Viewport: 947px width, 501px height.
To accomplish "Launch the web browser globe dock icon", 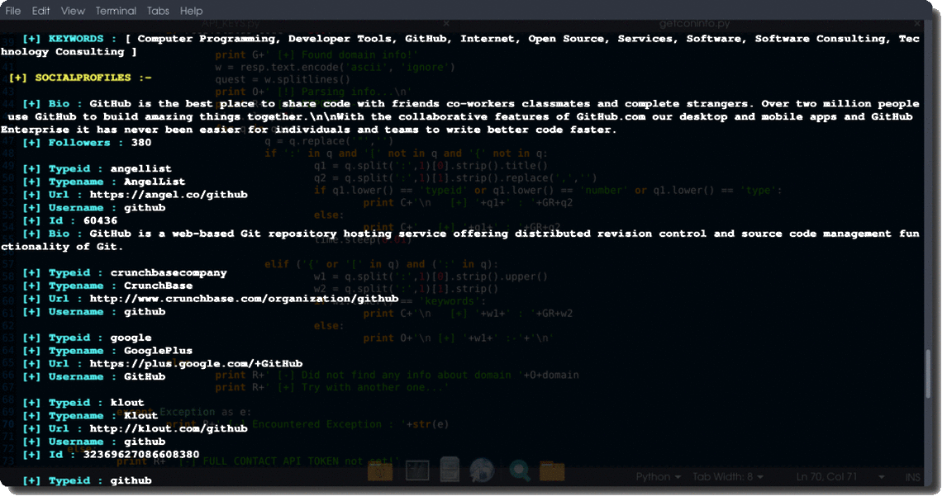I will tap(482, 470).
